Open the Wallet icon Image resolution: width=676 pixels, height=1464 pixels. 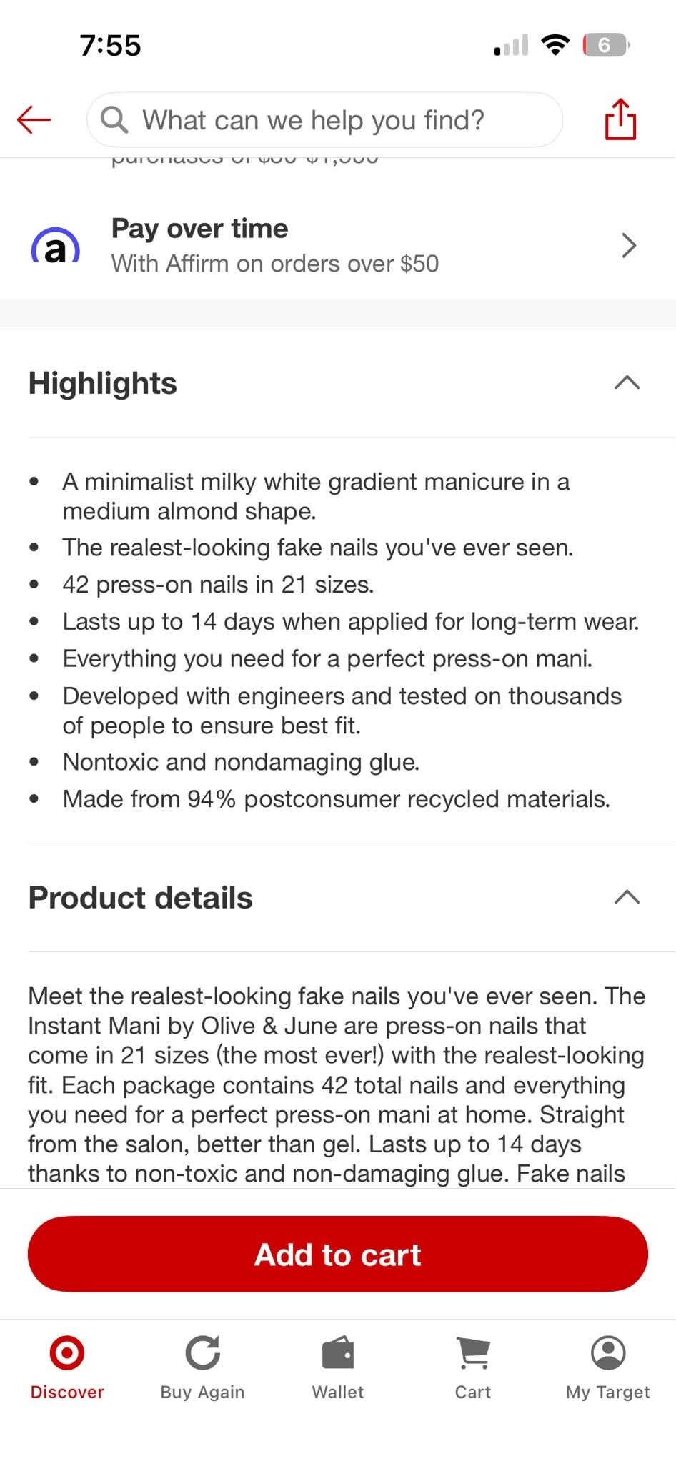click(x=338, y=1352)
